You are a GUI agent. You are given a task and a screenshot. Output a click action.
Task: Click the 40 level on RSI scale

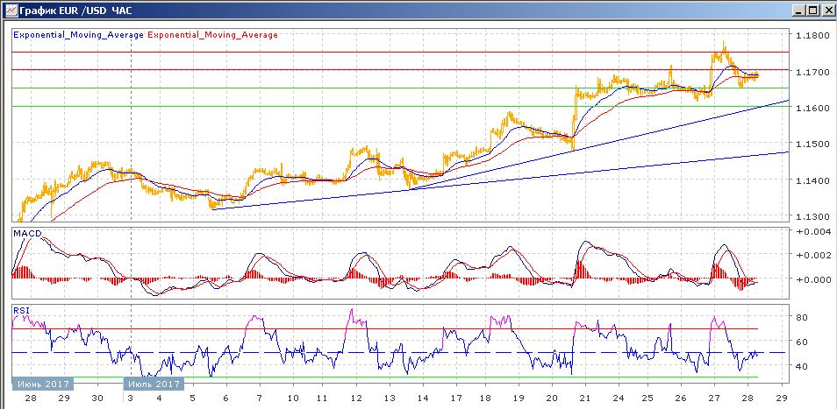pos(802,366)
